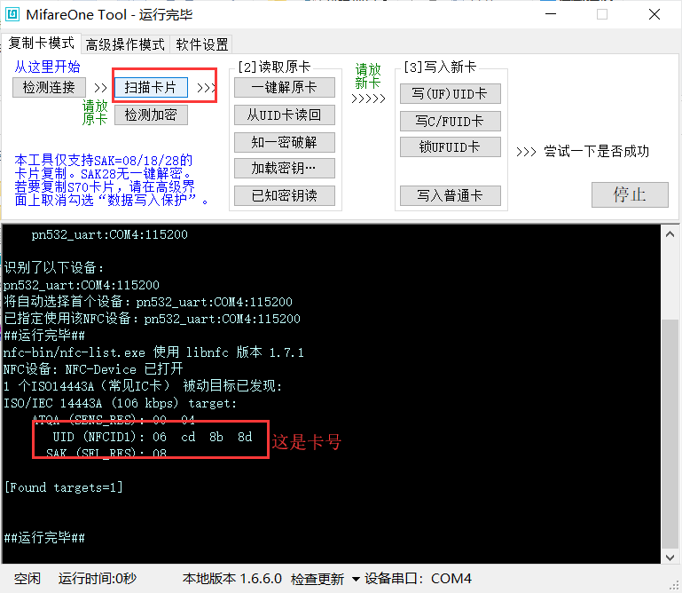Click the 扫描卡片 button
682x593 pixels.
pos(151,88)
